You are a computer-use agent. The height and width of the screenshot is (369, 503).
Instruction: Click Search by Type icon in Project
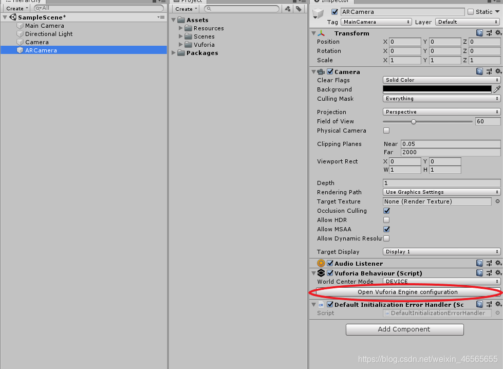[287, 9]
